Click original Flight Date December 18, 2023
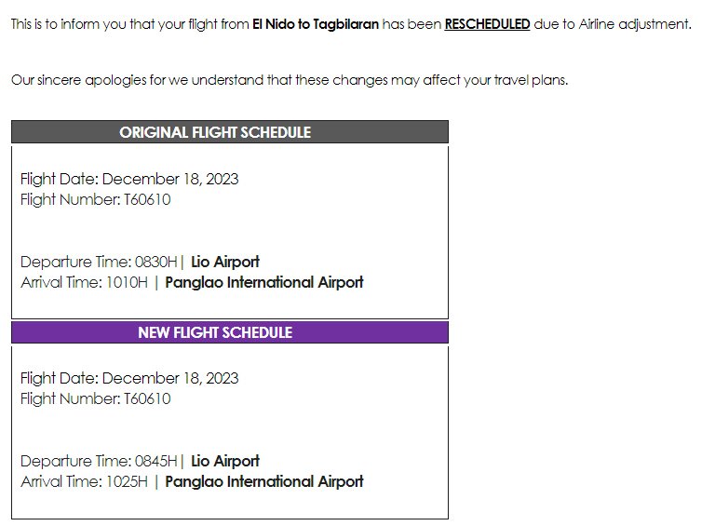This screenshot has height=526, width=715. tap(129, 179)
